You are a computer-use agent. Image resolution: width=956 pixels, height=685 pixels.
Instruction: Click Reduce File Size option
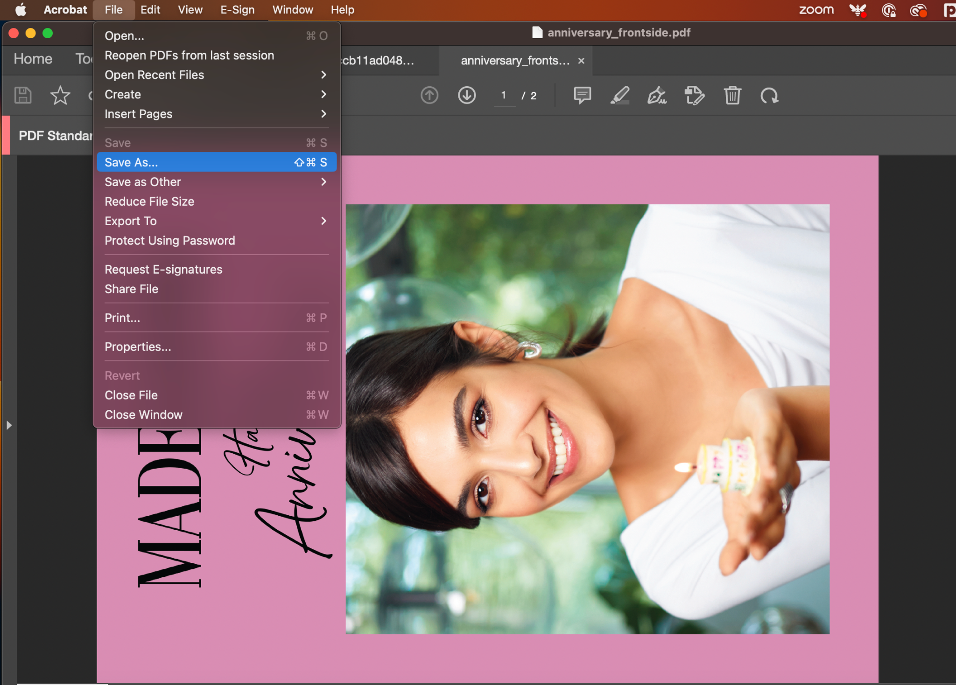pos(149,201)
